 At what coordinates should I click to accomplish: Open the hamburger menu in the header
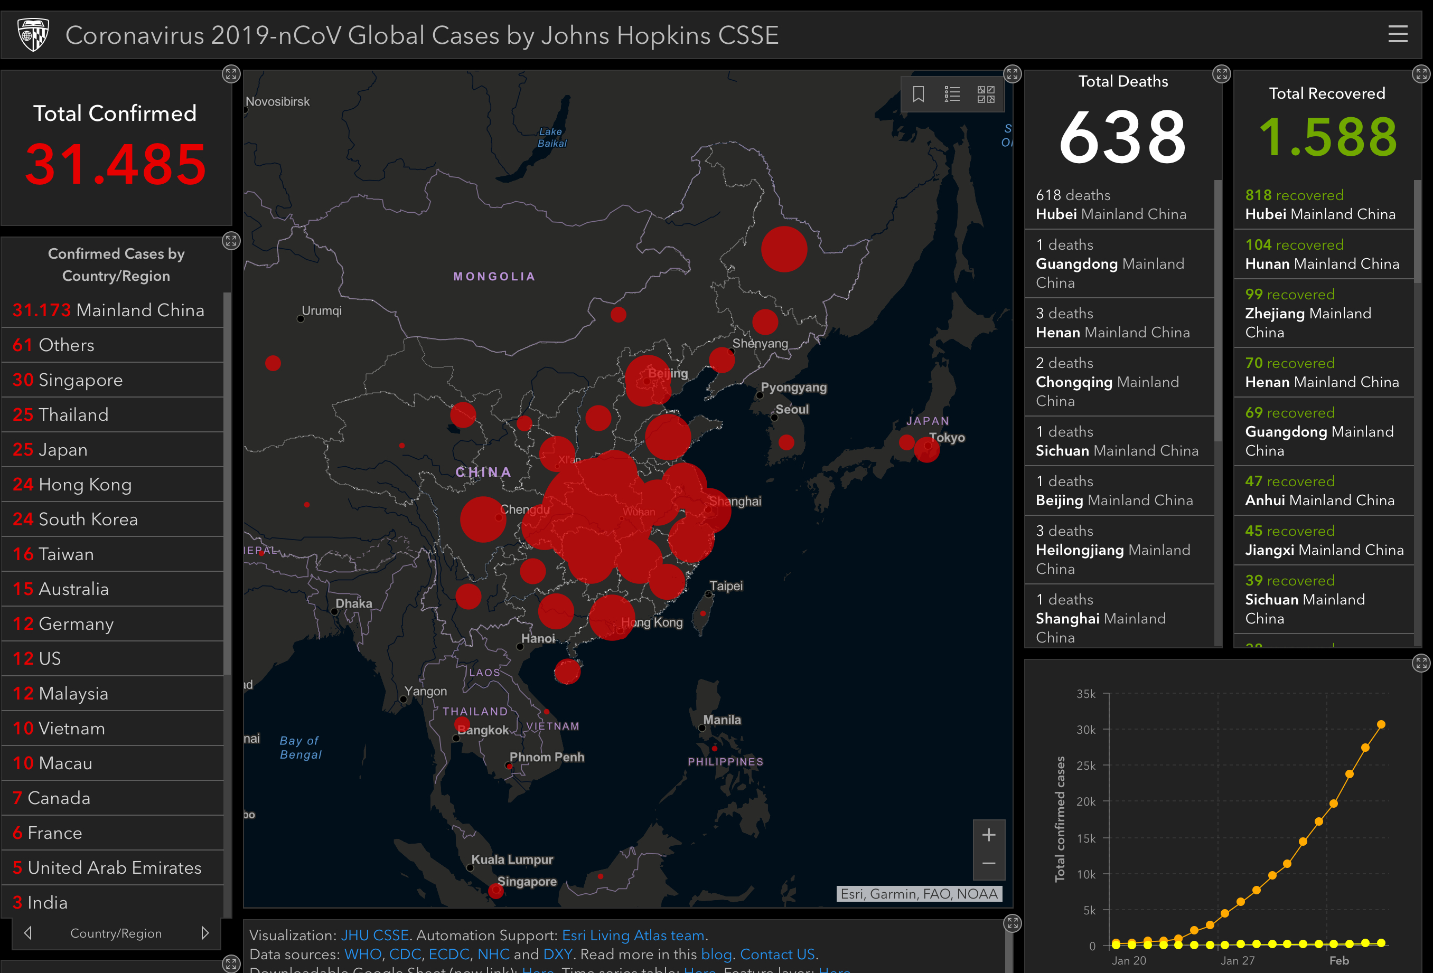(1397, 34)
